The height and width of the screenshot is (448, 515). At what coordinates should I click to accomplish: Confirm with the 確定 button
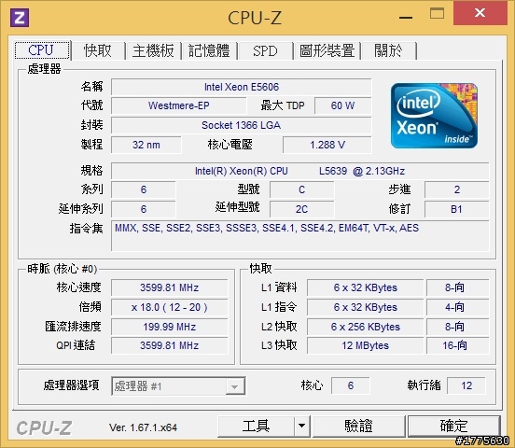tap(454, 426)
